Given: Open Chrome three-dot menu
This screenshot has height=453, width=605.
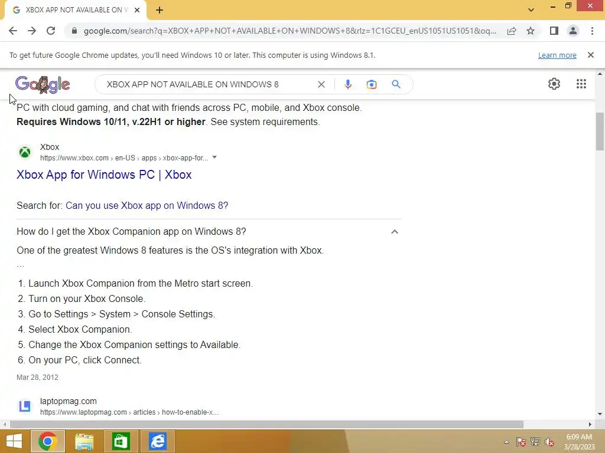Looking at the screenshot, I should (x=592, y=31).
